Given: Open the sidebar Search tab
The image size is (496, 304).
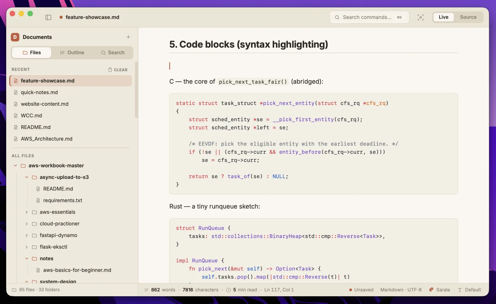Looking at the screenshot, I should pos(112,53).
